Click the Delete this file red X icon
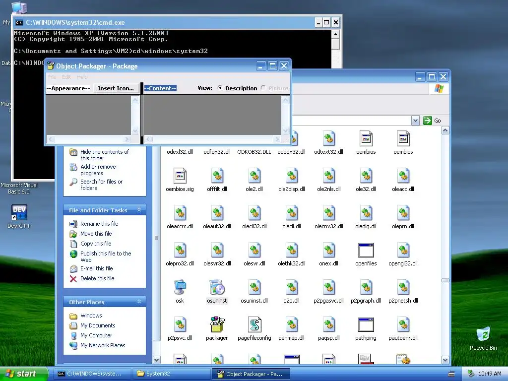This screenshot has height=381, width=508. click(x=73, y=279)
